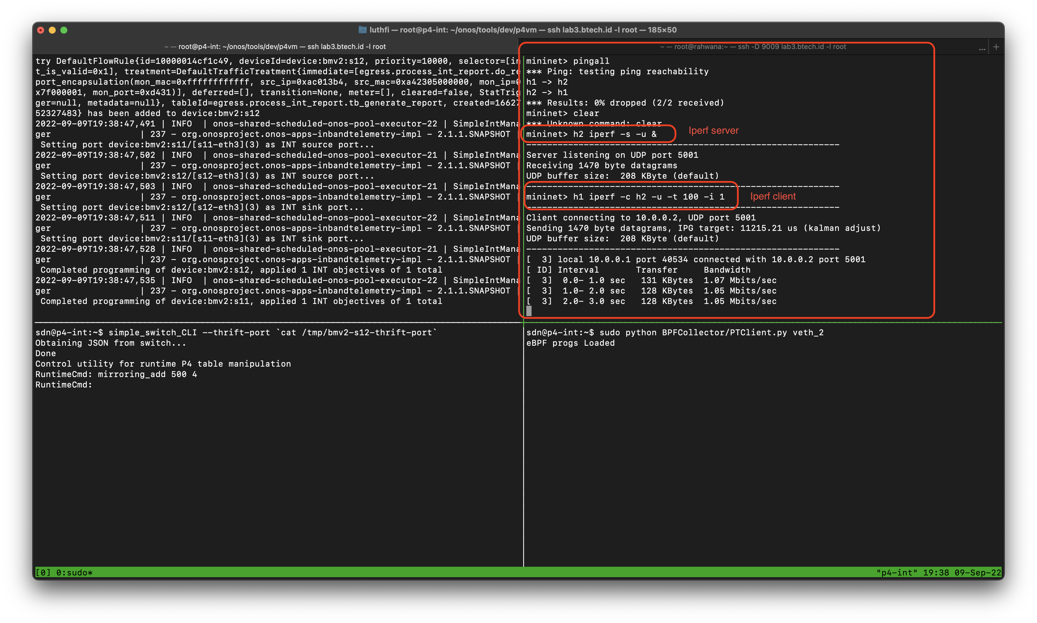Click the '0.0- 1.0 sec 131 KBytes 1.07 Mbits/sec' row
This screenshot has height=623, width=1037.
[x=651, y=281]
